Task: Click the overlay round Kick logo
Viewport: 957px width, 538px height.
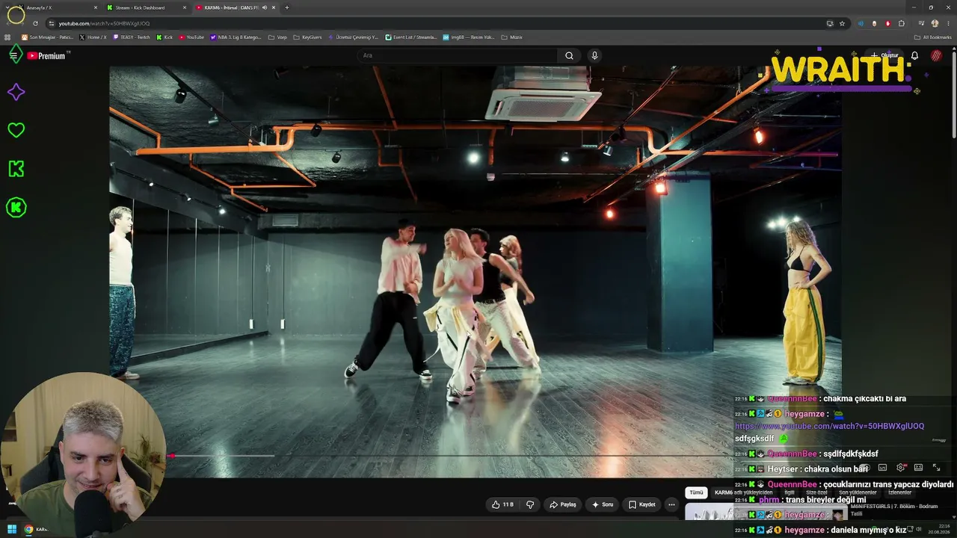Action: point(16,207)
